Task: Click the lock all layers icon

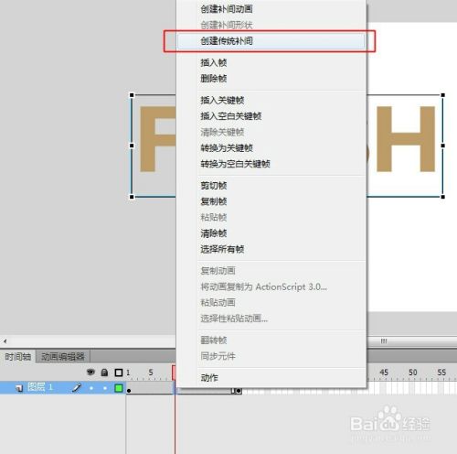Action: [104, 373]
